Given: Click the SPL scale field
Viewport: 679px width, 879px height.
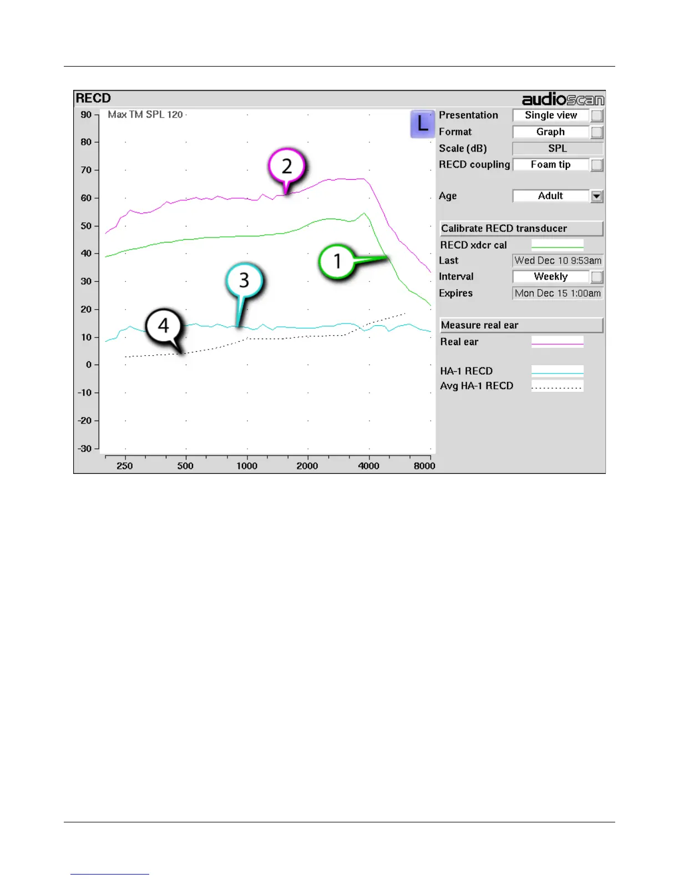Looking at the screenshot, I should [558, 149].
